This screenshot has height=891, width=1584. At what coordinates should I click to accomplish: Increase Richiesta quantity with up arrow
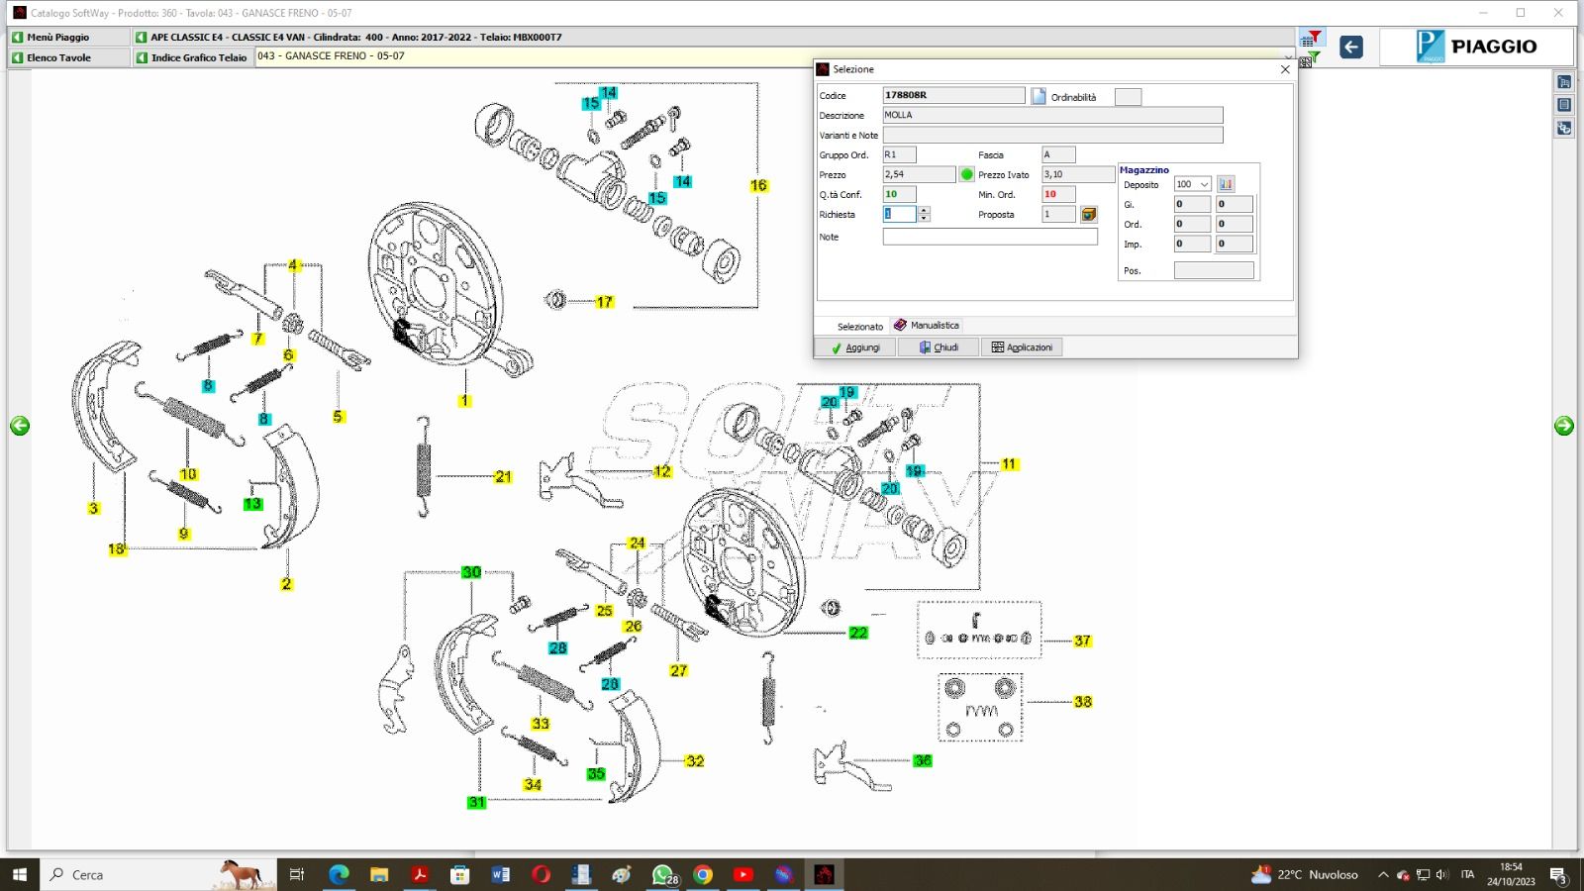(924, 210)
